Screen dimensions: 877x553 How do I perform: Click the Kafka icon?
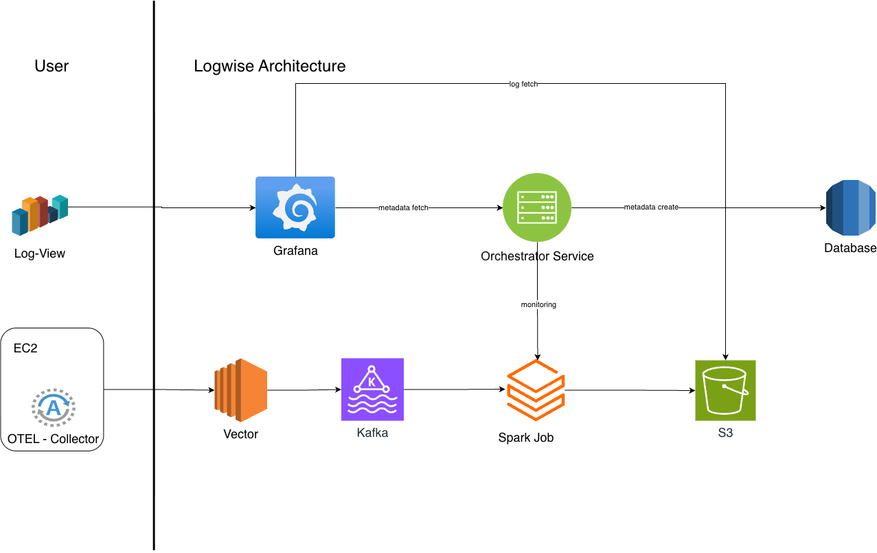pyautogui.click(x=372, y=390)
